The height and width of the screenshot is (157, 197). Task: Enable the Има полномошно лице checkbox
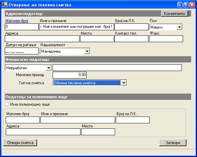click(x=6, y=104)
